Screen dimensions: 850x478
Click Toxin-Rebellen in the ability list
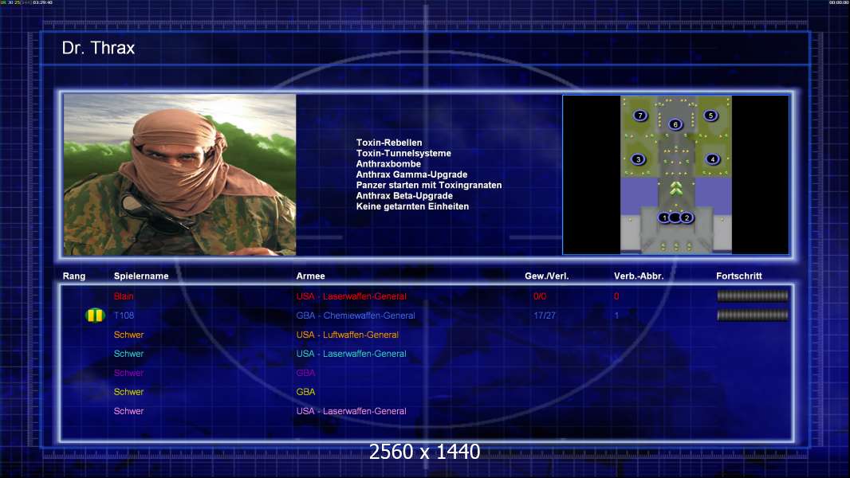(x=388, y=143)
